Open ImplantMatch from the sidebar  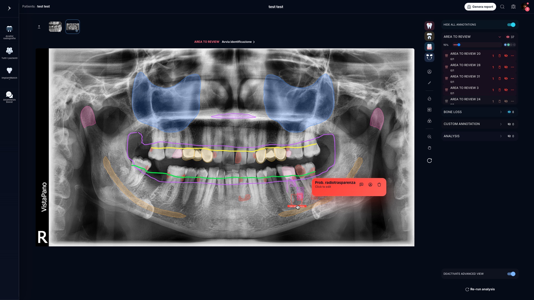click(x=9, y=73)
